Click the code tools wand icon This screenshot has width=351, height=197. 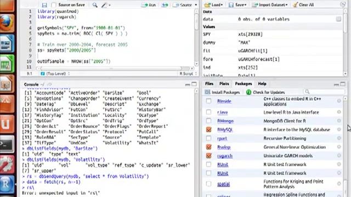pyautogui.click(x=104, y=5)
